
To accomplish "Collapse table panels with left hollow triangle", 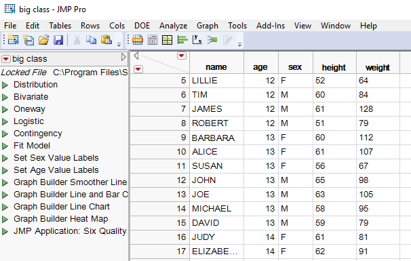I will [x=136, y=56].
